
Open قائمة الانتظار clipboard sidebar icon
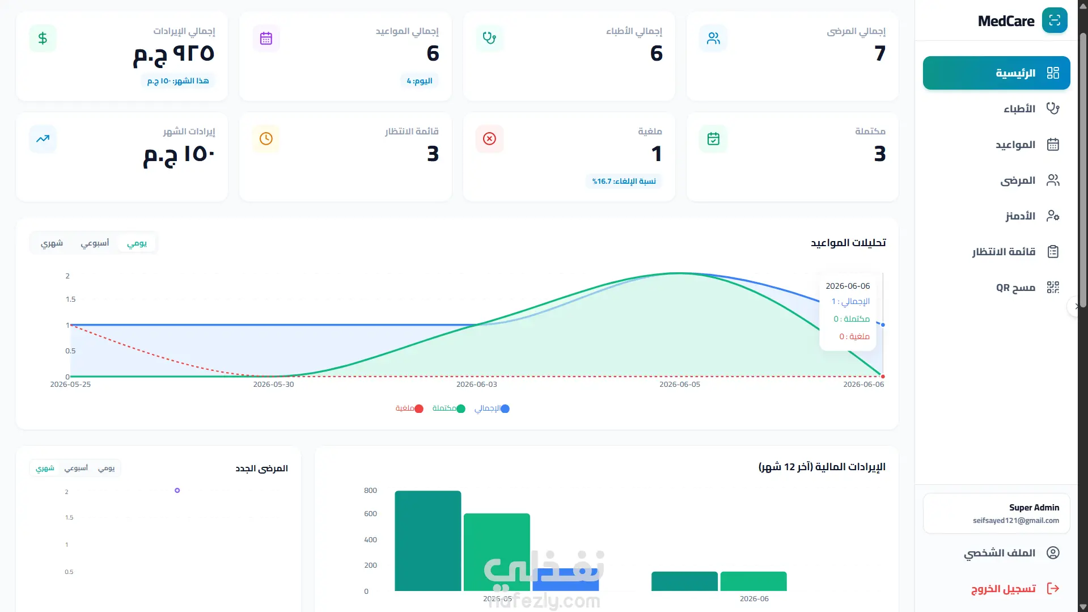tap(1053, 252)
